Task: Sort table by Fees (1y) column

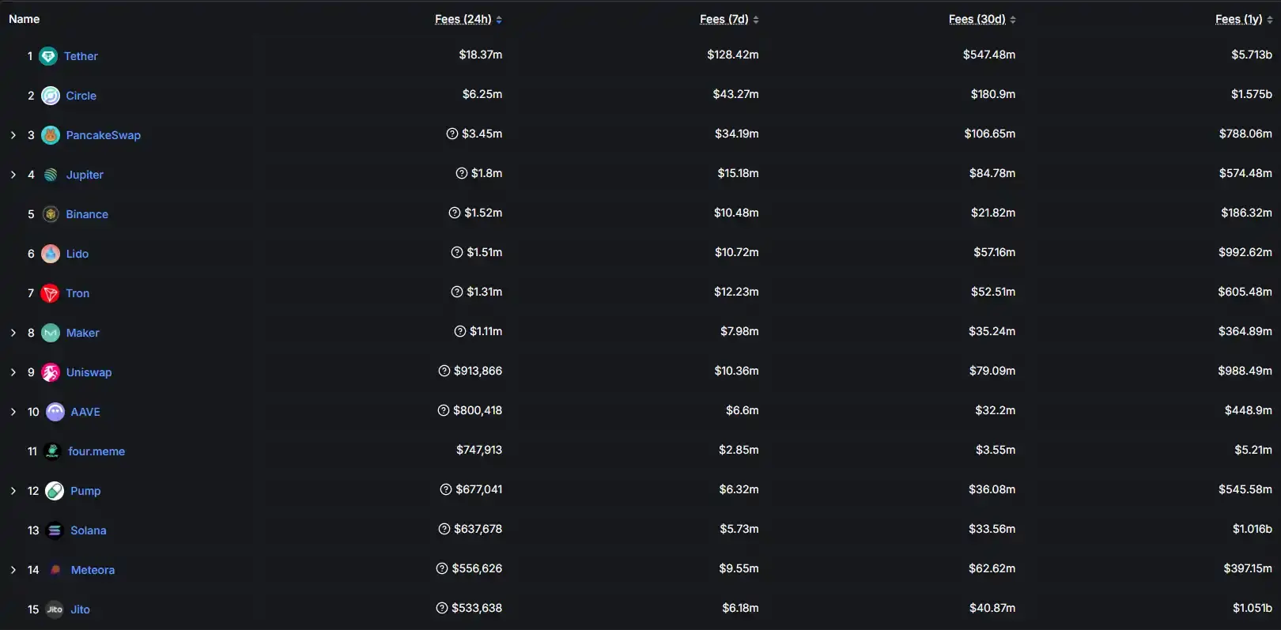Action: (1239, 19)
